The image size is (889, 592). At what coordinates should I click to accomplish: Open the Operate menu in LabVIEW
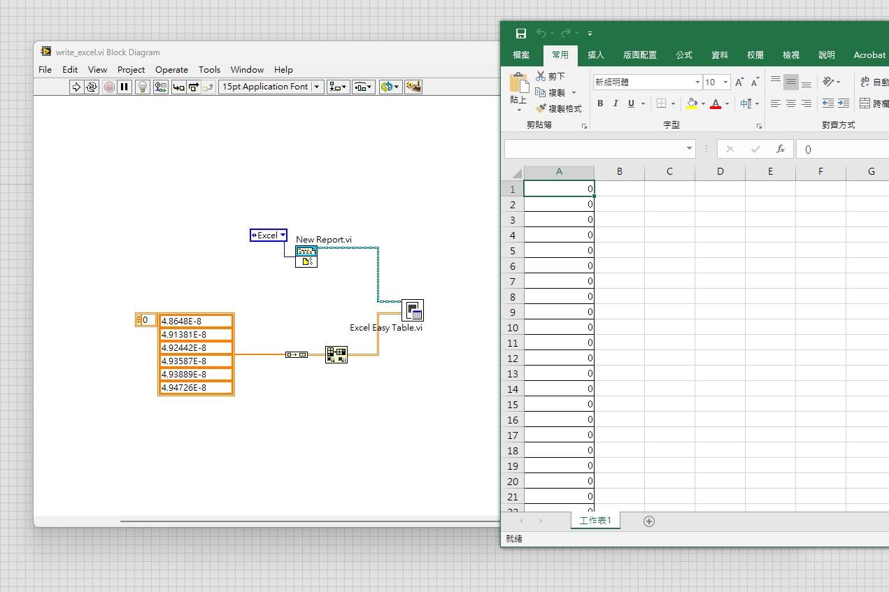click(x=171, y=69)
